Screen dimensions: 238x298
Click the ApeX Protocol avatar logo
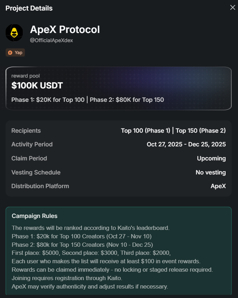click(14, 33)
